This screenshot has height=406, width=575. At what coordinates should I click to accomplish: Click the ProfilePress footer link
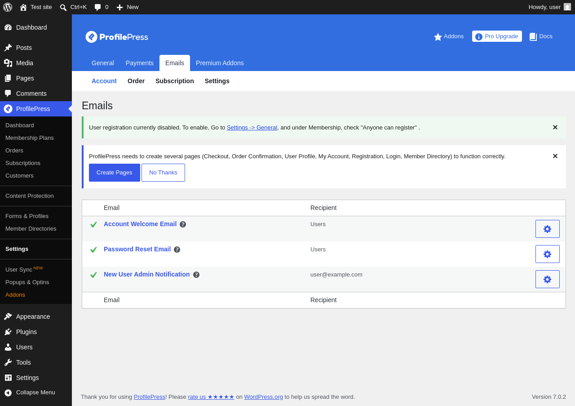pyautogui.click(x=150, y=397)
